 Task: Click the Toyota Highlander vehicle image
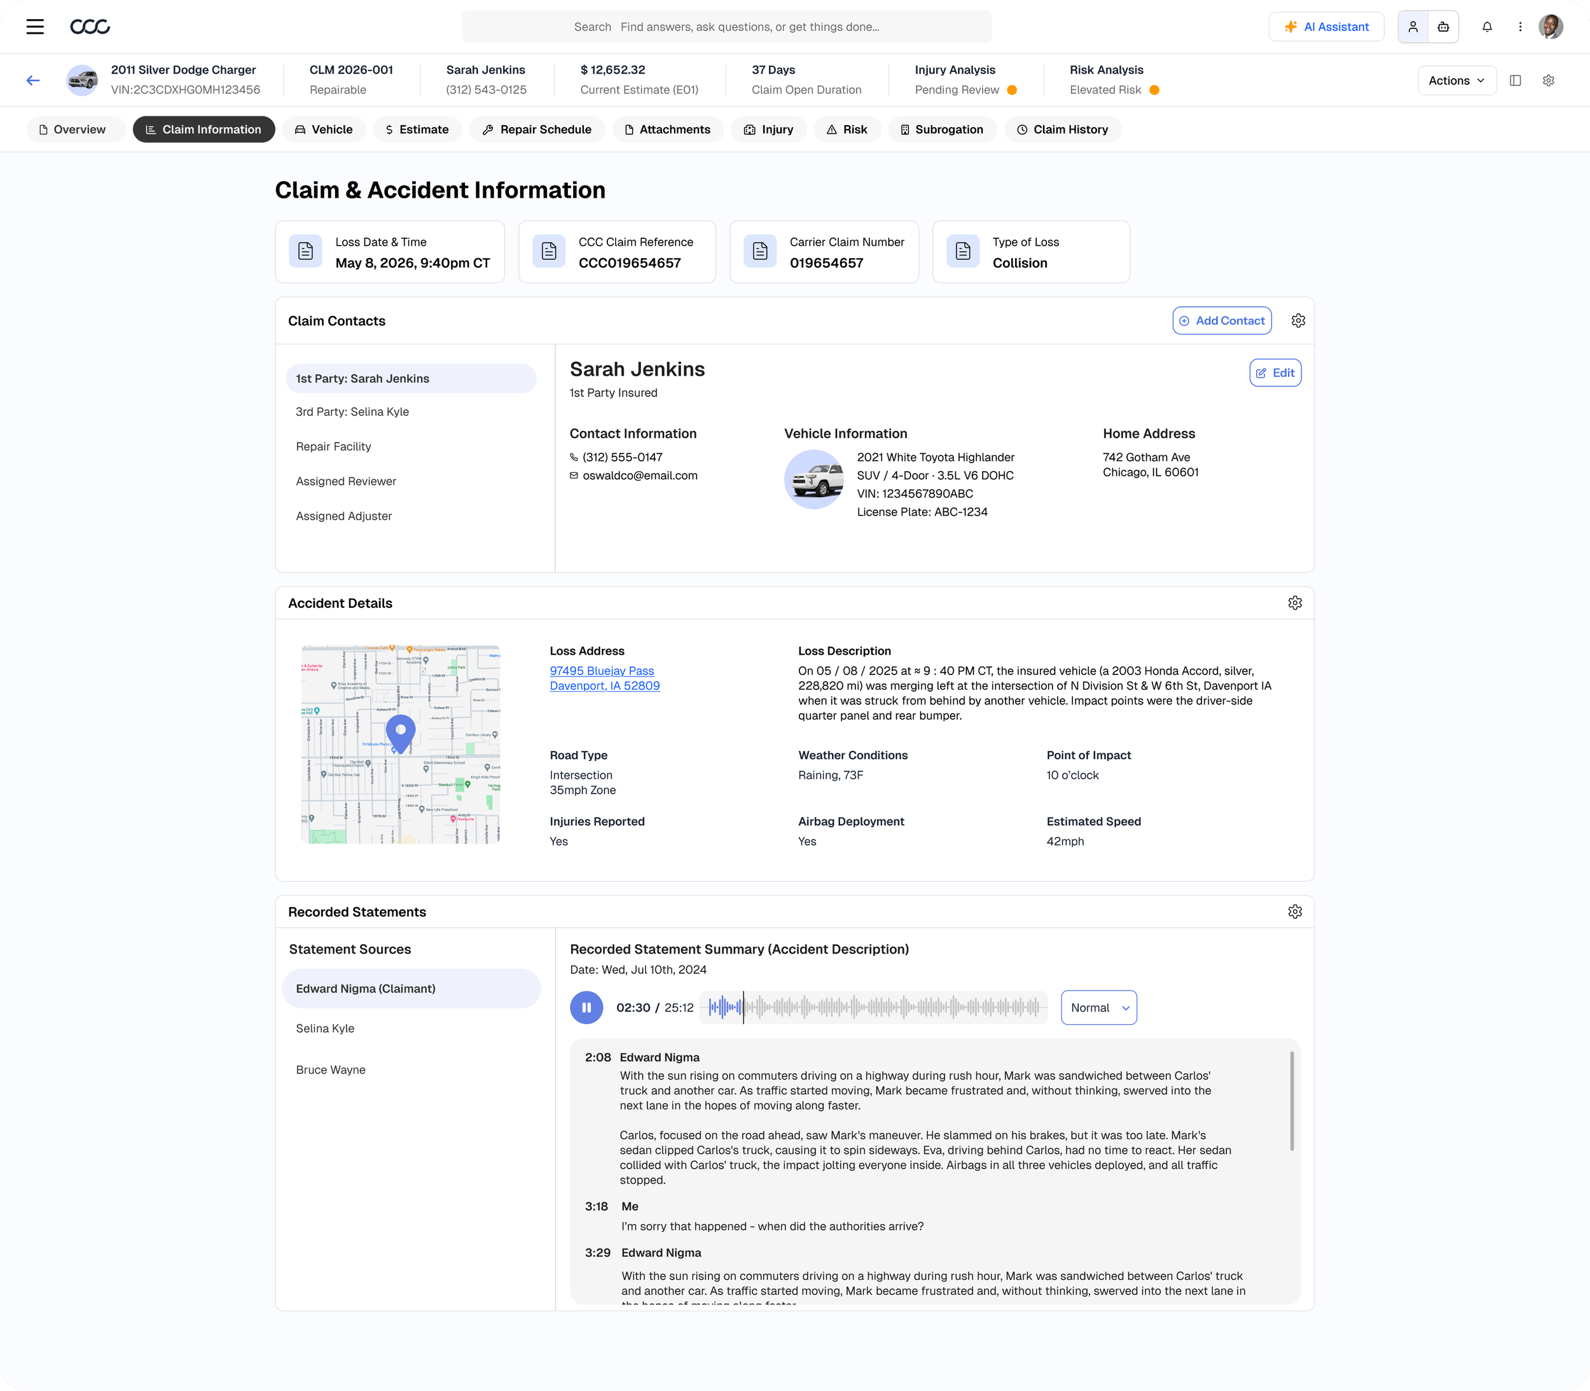pos(813,479)
